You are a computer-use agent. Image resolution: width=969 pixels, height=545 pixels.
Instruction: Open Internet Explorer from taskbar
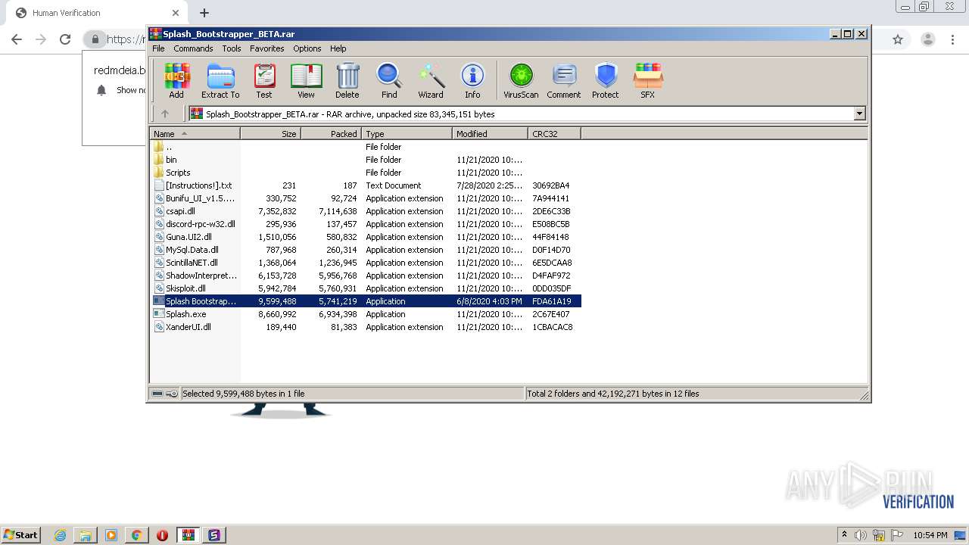point(60,535)
